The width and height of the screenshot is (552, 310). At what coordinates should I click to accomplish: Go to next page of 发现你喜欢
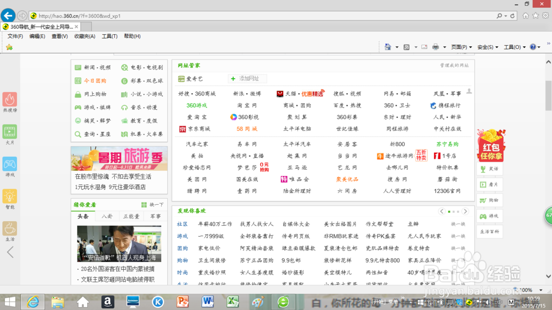(465, 211)
